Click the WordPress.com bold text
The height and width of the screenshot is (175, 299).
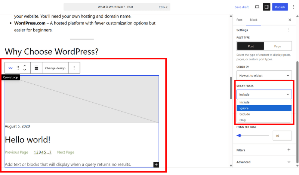(30, 23)
